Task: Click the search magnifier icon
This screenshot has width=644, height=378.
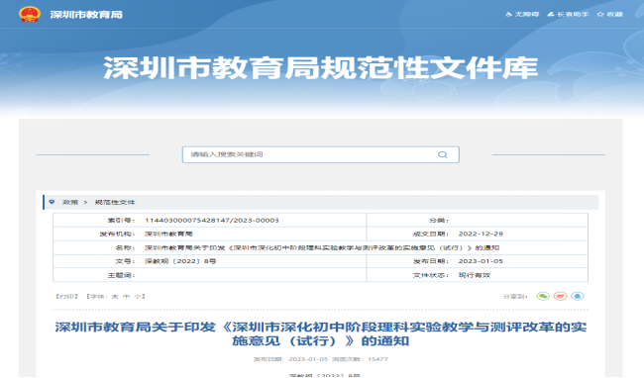Action: point(442,154)
